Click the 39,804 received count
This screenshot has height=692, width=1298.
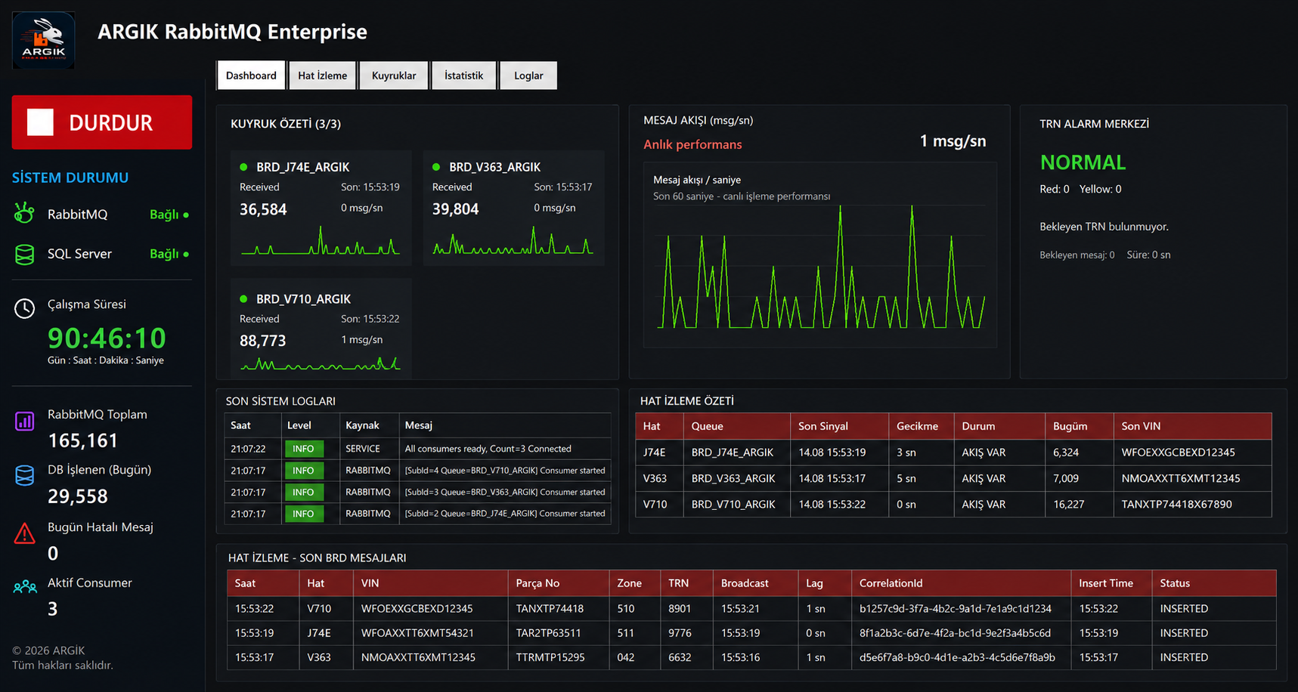pos(455,209)
